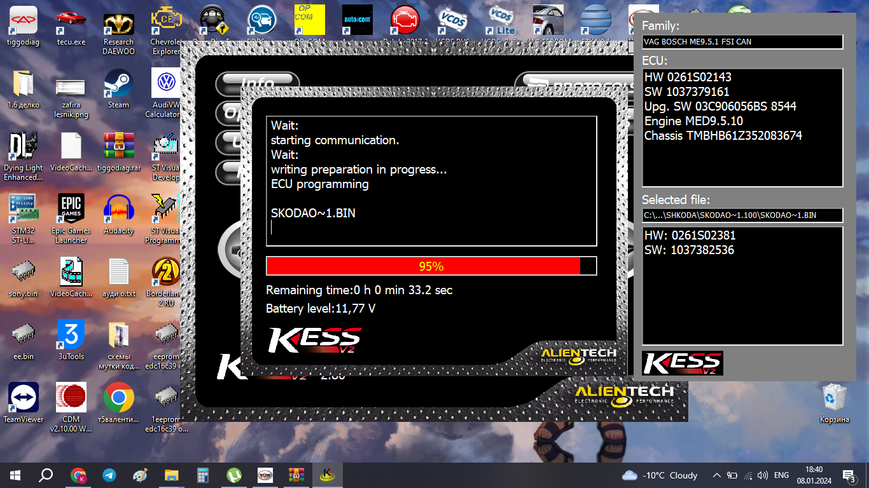The image size is (869, 488).
Task: Open Telegram from the taskbar
Action: tap(109, 475)
